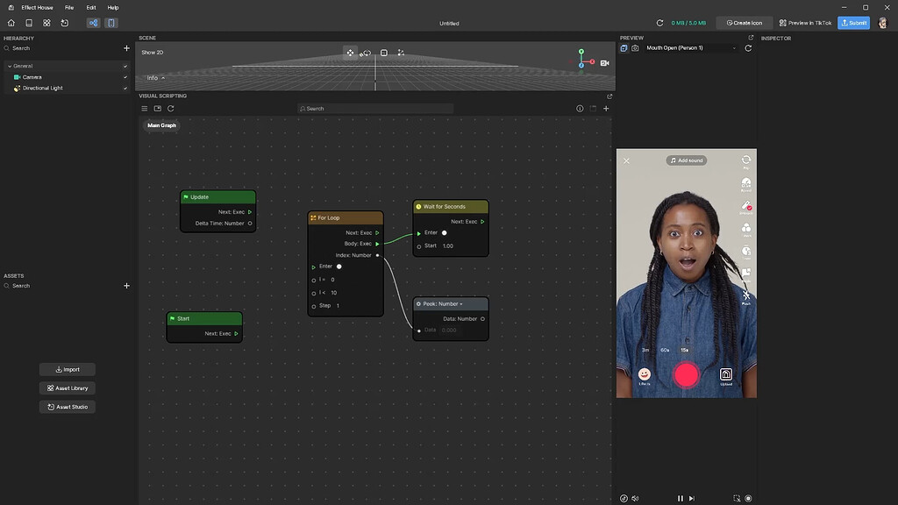This screenshot has width=898, height=505.
Task: Open the File menu
Action: [x=69, y=7]
